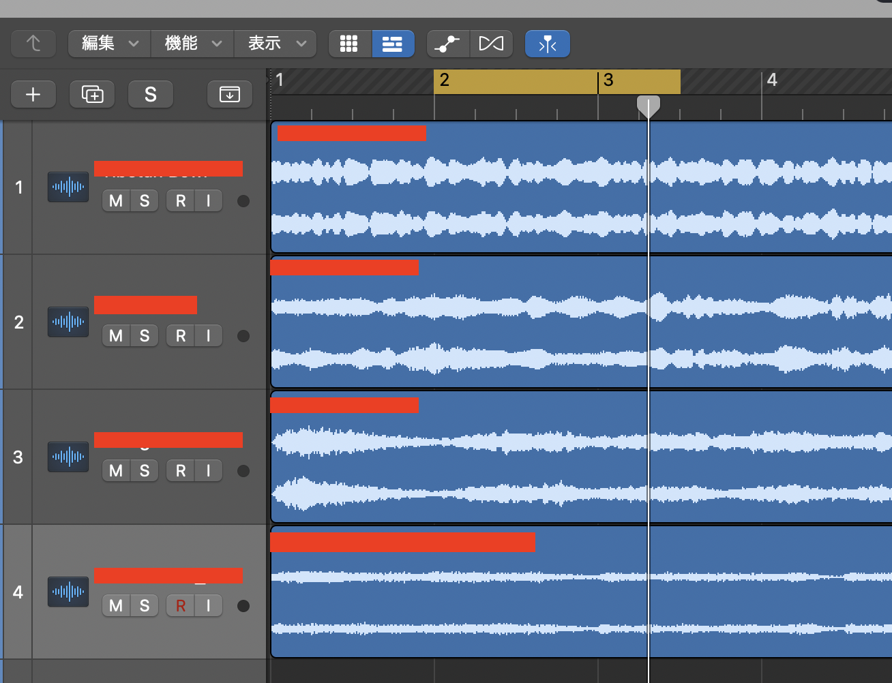Click the add new track plus button

point(33,94)
